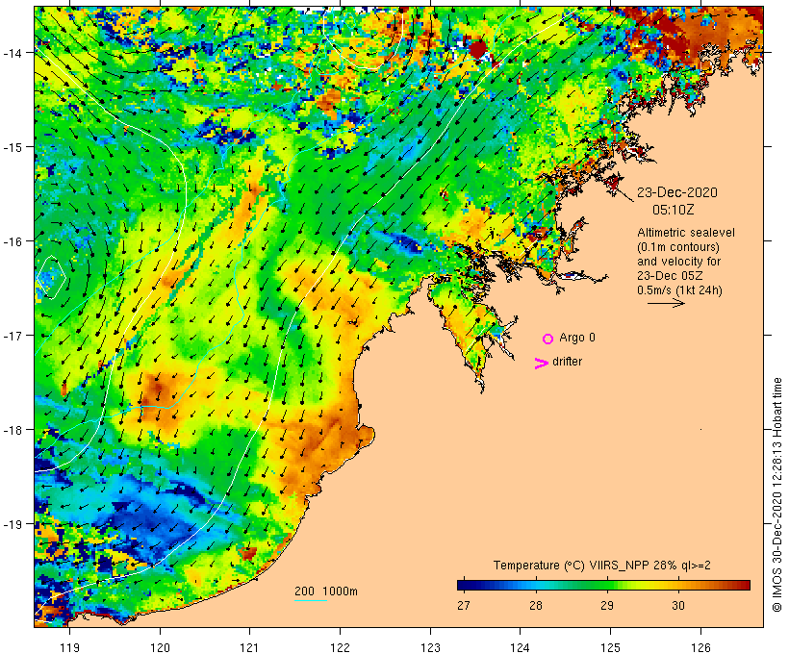Click the IMOS copyright timestamp text
This screenshot has width=789, height=654.
[x=776, y=494]
